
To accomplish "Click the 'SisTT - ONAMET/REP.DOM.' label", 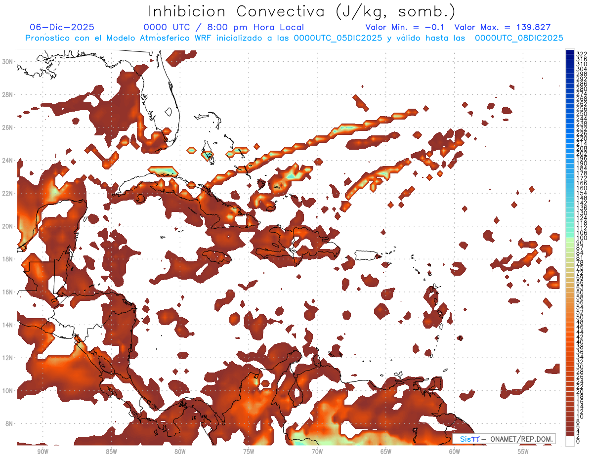I will click(x=504, y=439).
